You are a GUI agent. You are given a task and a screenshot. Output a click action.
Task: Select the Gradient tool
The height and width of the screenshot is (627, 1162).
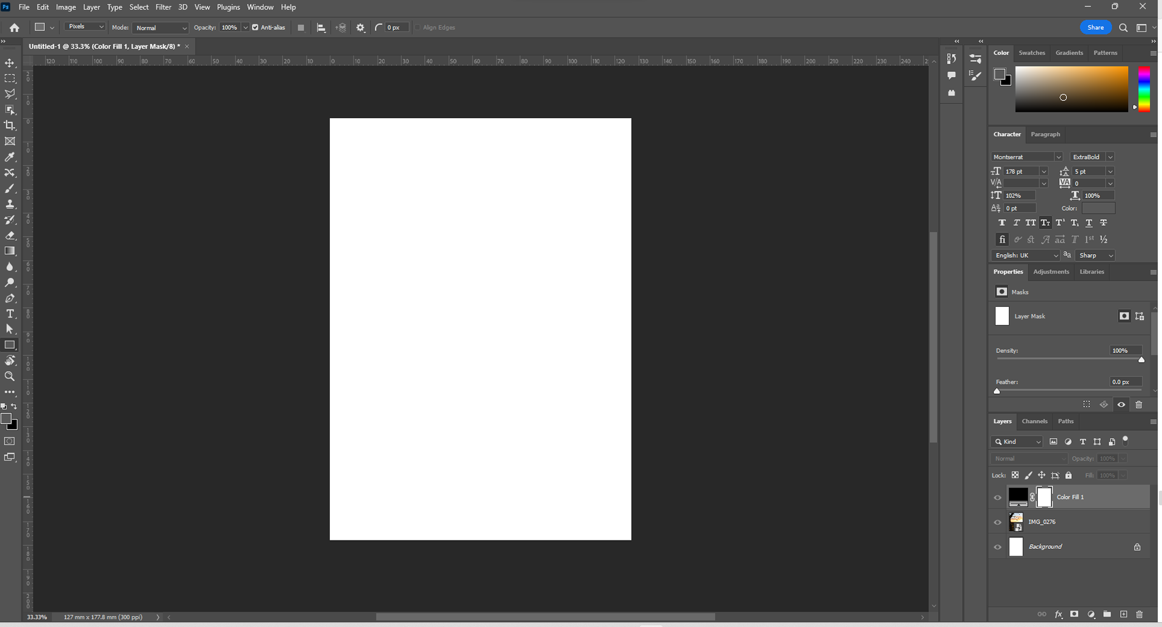pyautogui.click(x=10, y=251)
